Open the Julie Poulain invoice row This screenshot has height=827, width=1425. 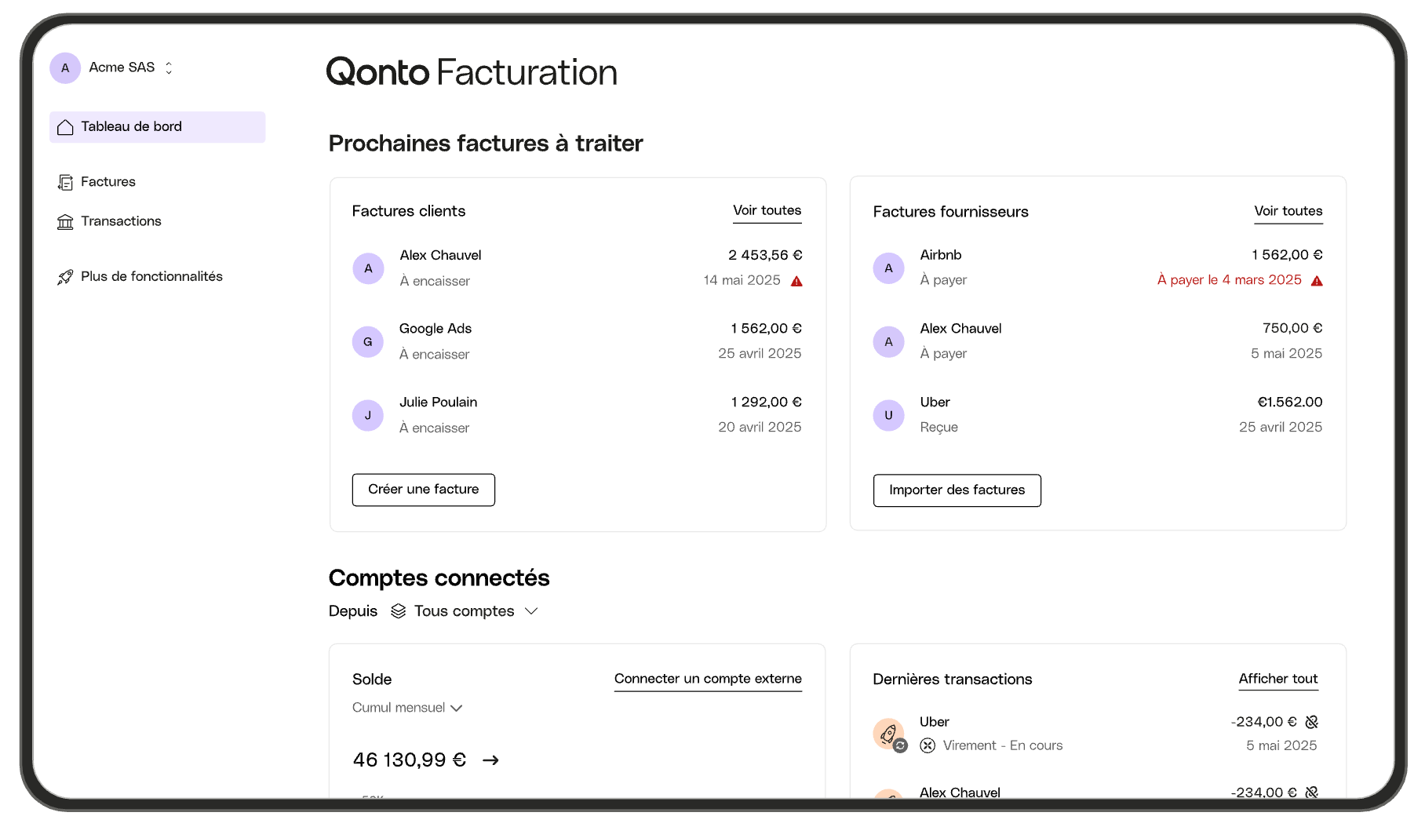tap(577, 414)
